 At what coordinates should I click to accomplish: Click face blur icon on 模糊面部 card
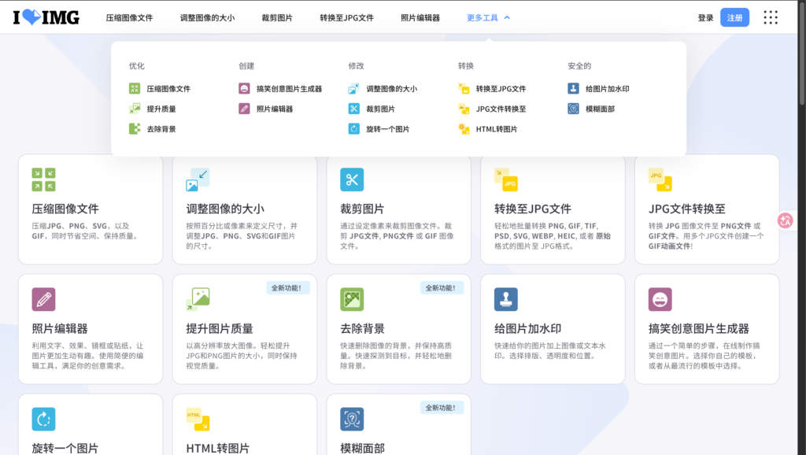pyautogui.click(x=352, y=419)
